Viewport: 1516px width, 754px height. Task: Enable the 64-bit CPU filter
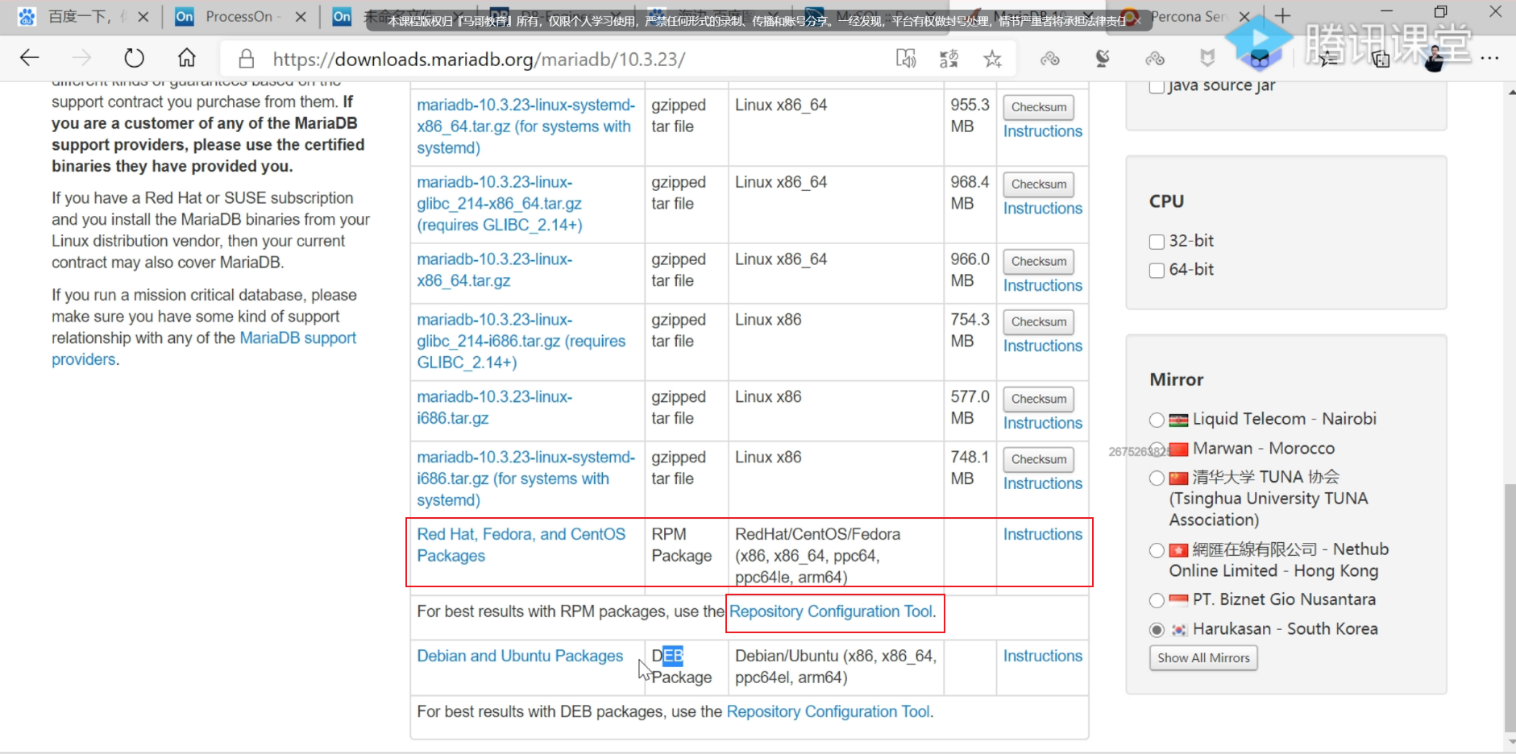[1157, 271]
